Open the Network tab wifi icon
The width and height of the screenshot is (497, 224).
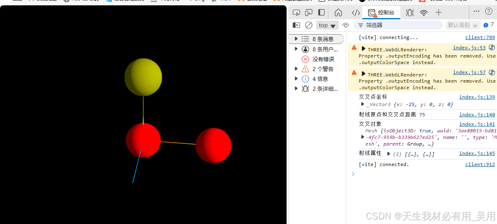tap(424, 12)
